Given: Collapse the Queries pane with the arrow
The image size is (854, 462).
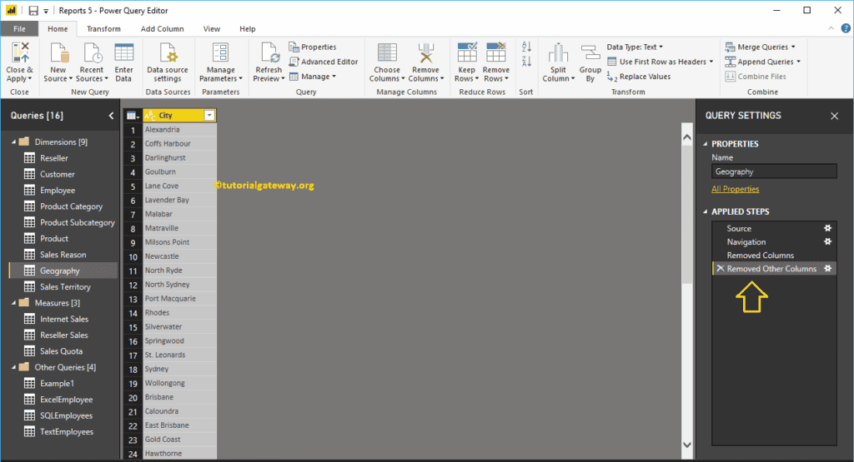Looking at the screenshot, I should 112,116.
